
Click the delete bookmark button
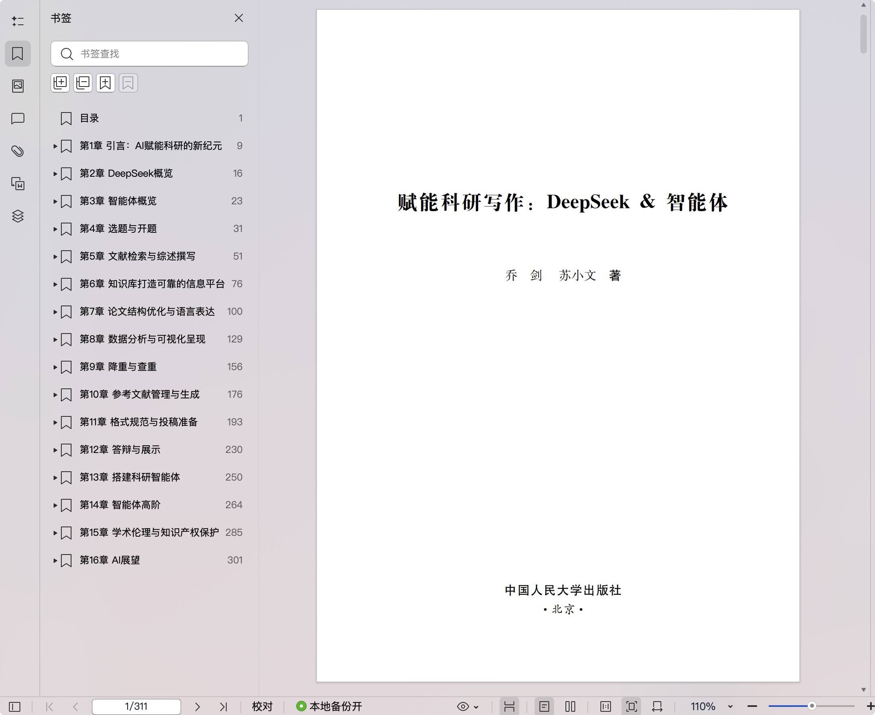coord(128,83)
